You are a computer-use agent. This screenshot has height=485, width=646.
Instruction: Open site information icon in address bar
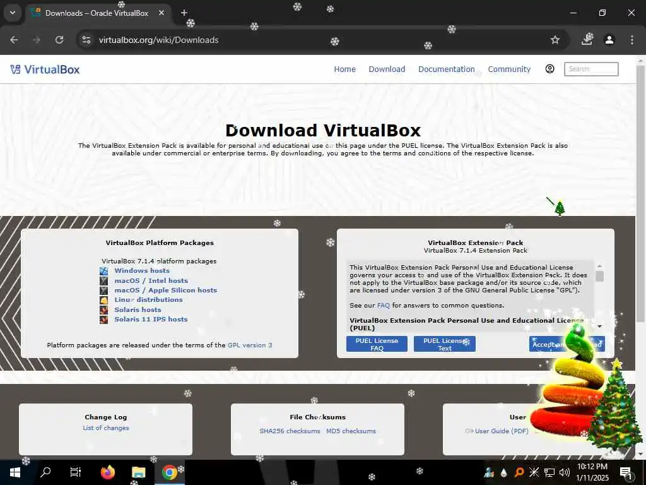pos(86,40)
